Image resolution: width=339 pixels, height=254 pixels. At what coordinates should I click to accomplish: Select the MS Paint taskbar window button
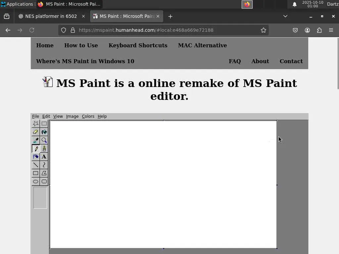pos(69,4)
